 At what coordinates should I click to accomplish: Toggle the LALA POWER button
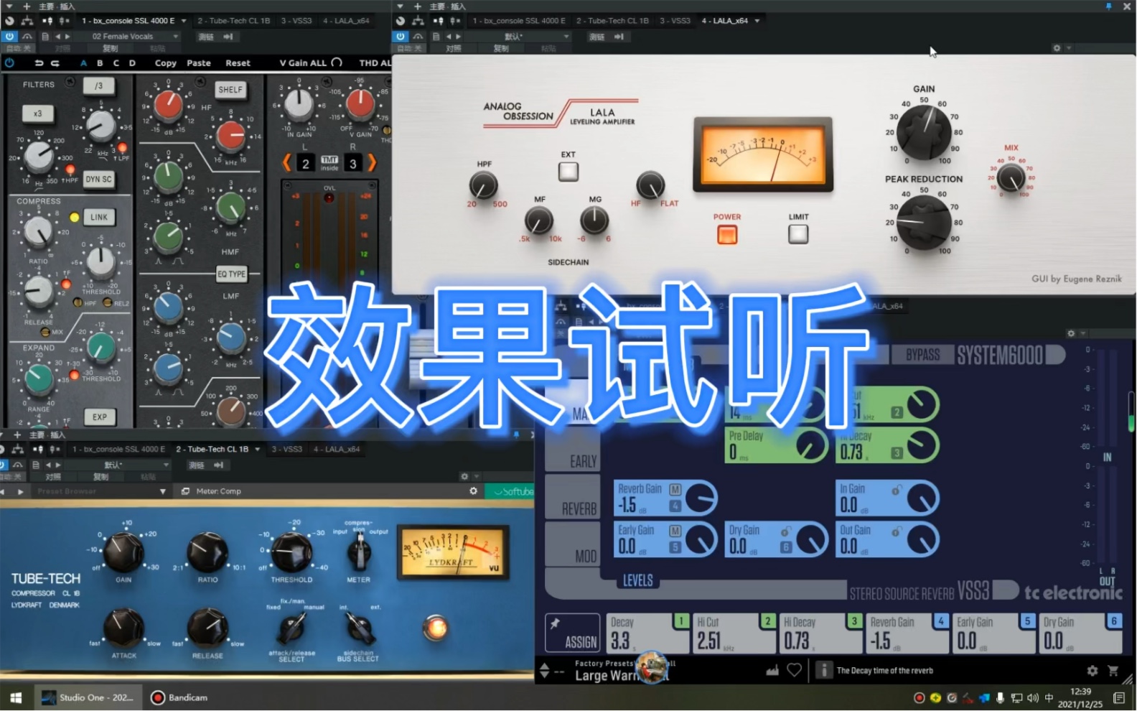tap(727, 235)
